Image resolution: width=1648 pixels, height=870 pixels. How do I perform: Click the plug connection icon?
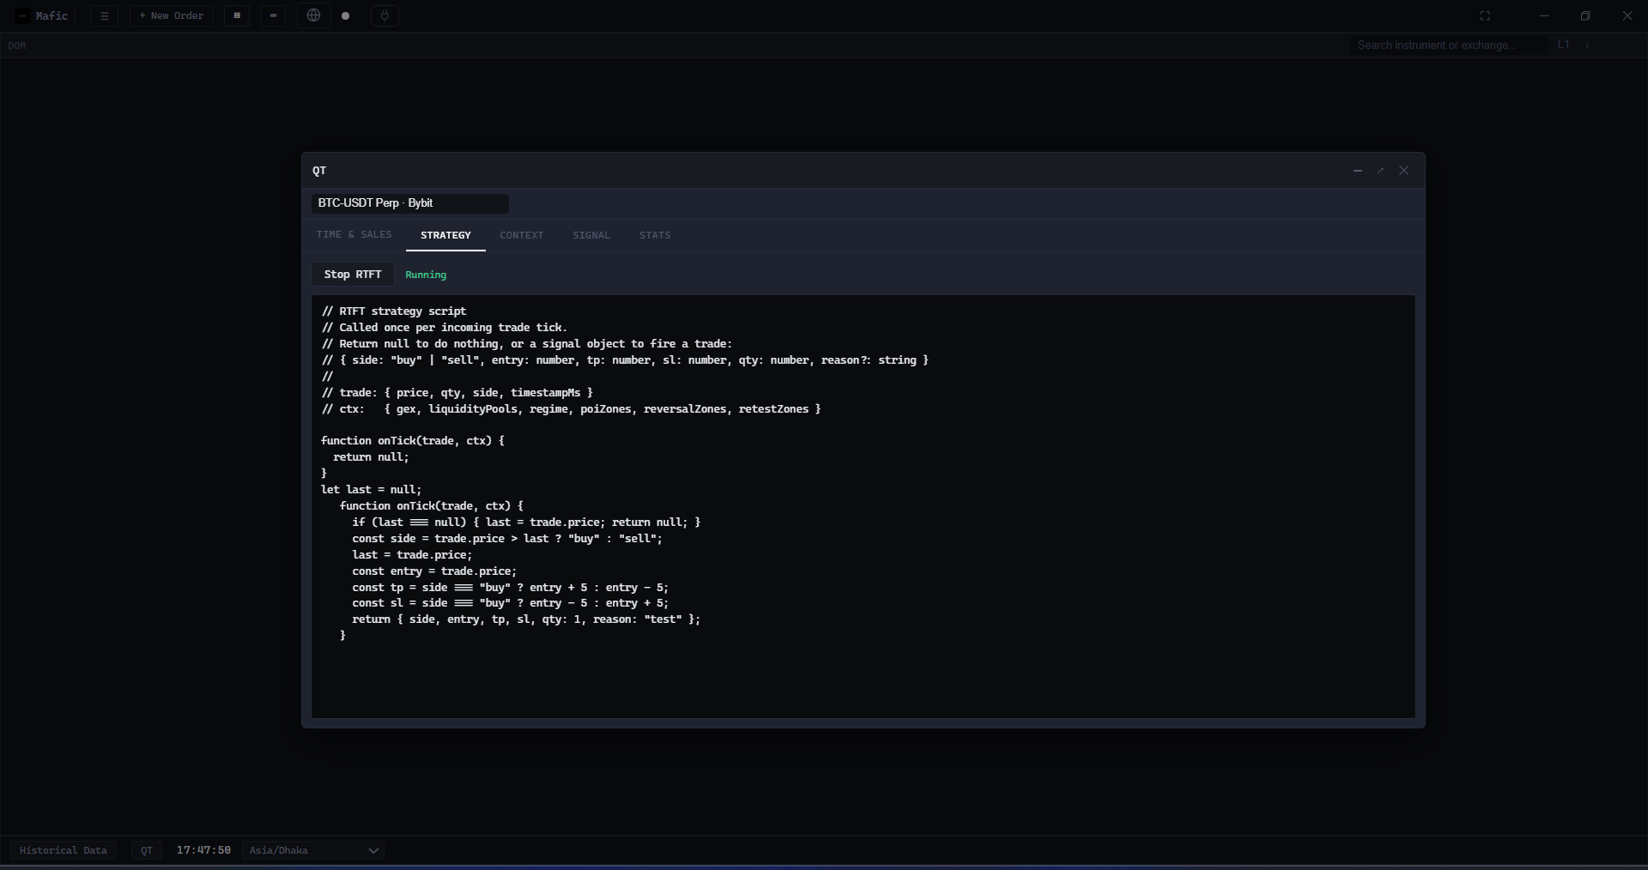click(x=385, y=16)
